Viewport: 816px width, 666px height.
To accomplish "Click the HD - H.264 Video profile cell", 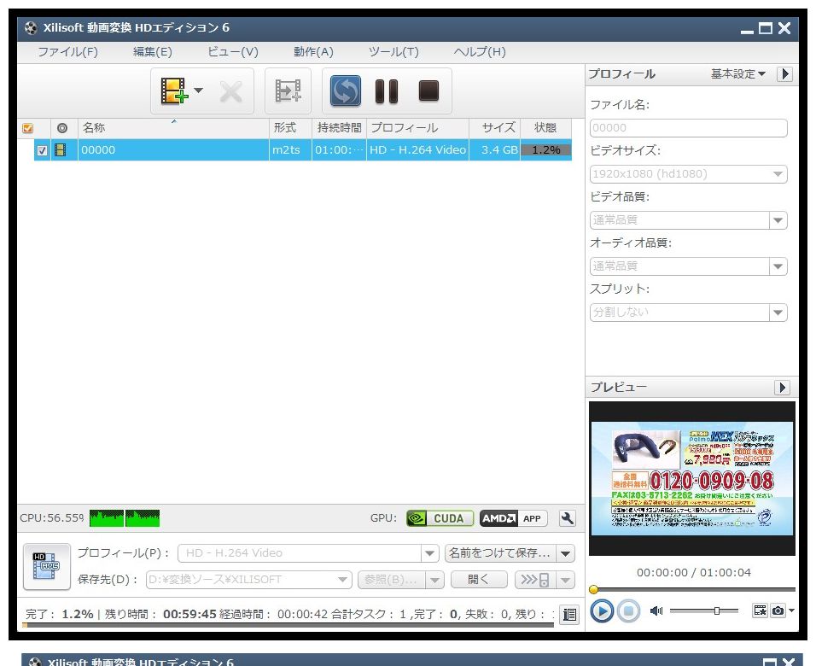I will (417, 150).
